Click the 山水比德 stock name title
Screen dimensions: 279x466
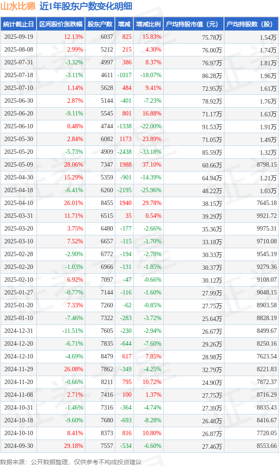[x=18, y=7]
